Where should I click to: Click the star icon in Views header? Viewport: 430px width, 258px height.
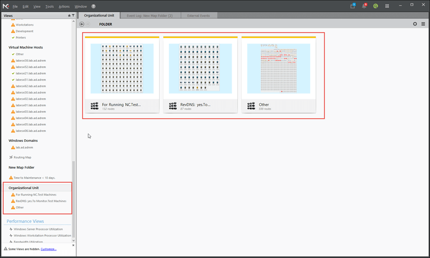[x=69, y=16]
